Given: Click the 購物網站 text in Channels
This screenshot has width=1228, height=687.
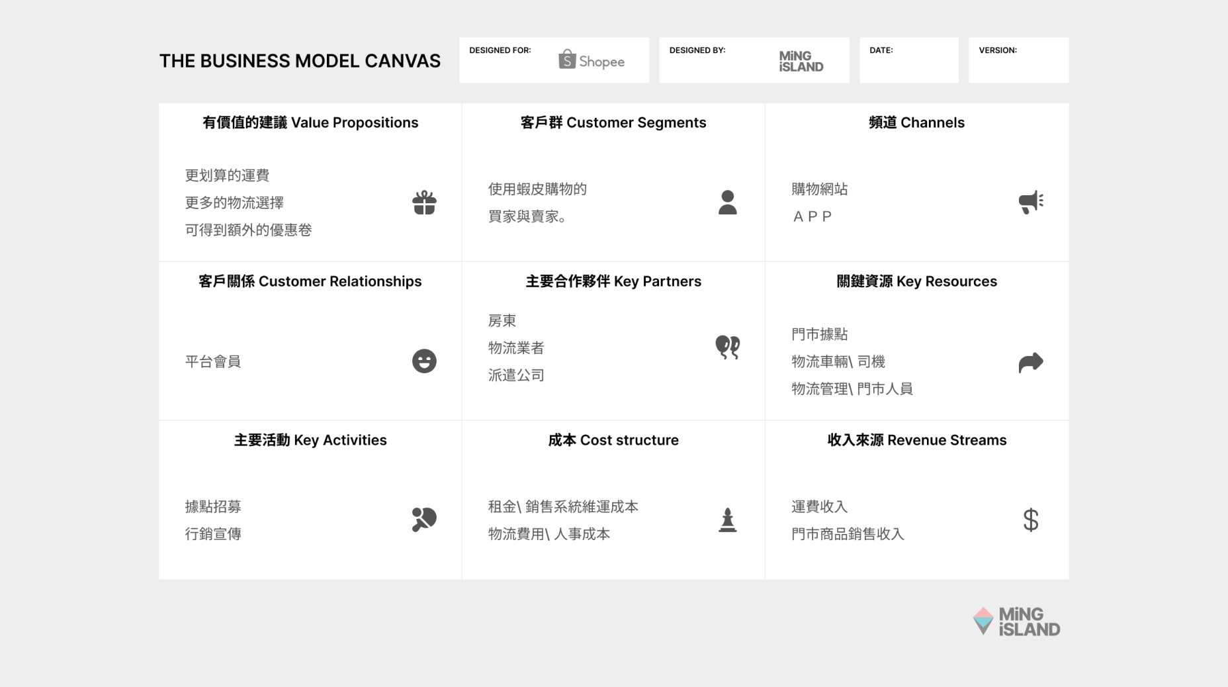Looking at the screenshot, I should tap(819, 189).
